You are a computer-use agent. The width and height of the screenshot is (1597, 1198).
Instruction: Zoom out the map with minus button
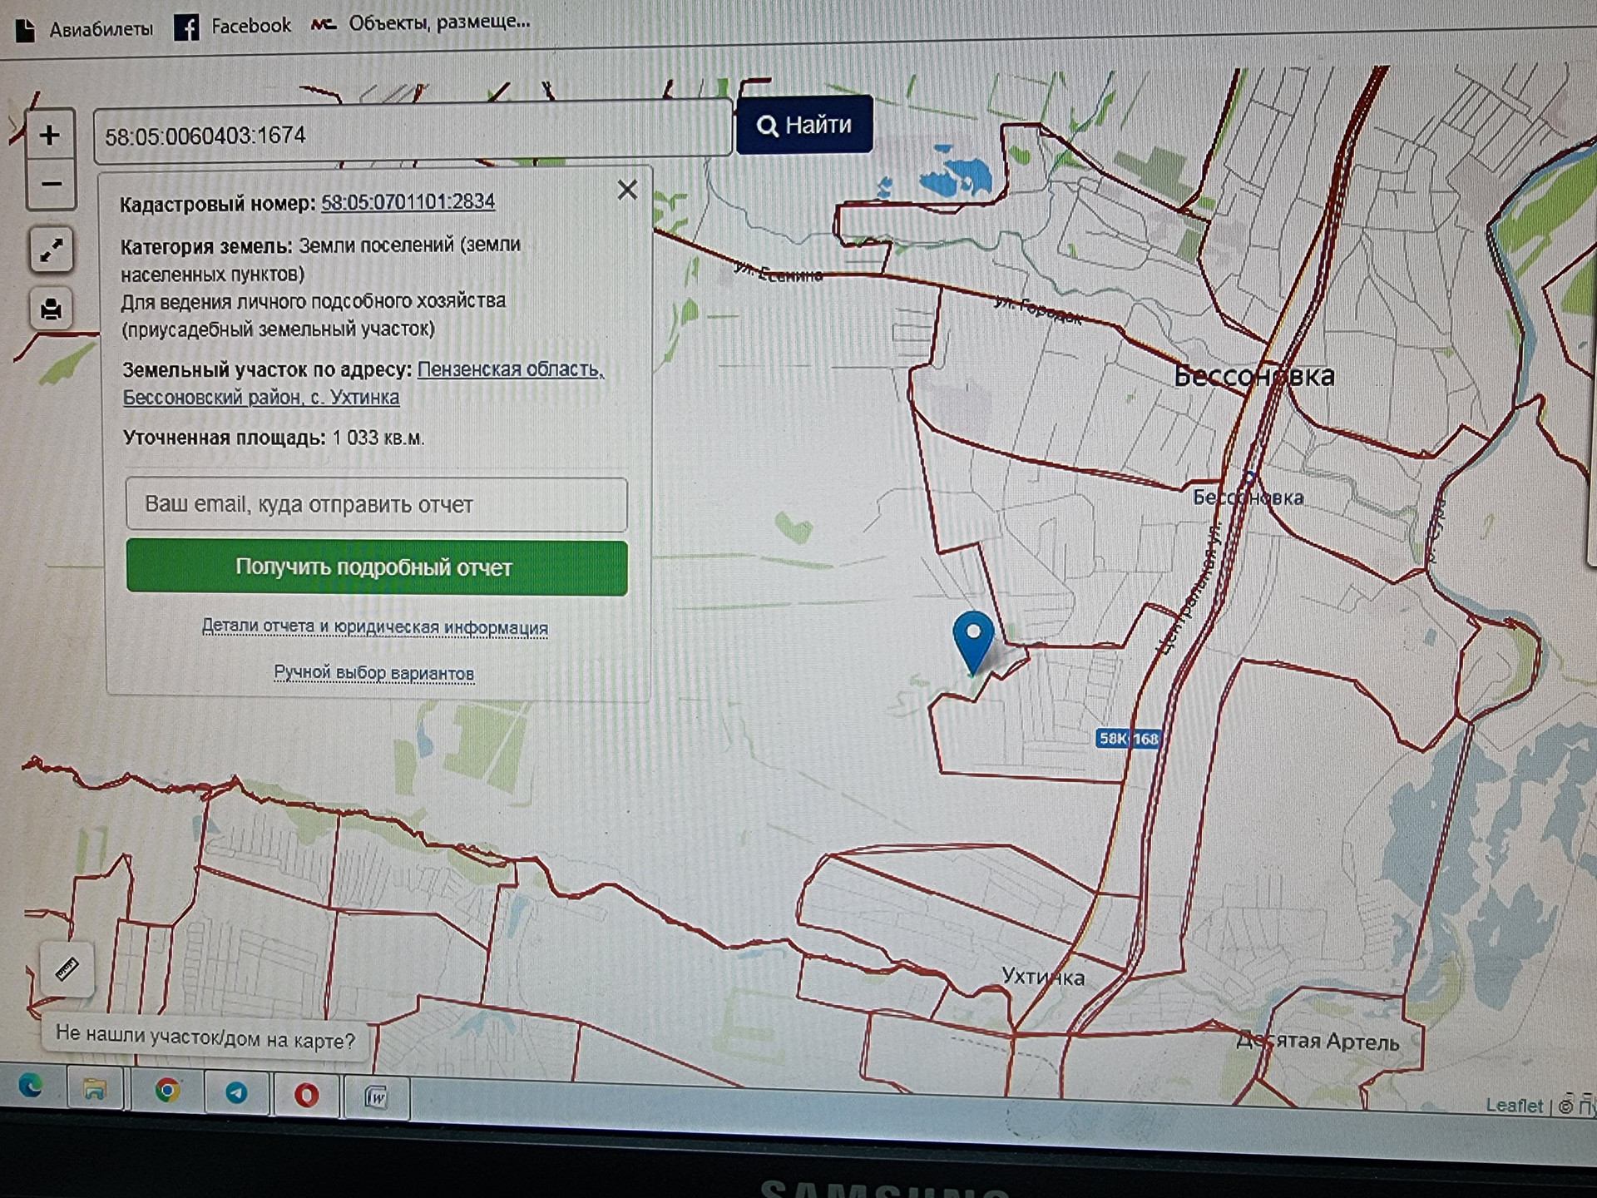(51, 185)
